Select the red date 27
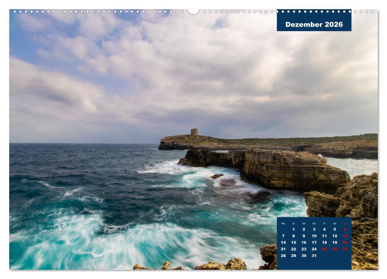Viewport: 387px width, 279px height. point(345,249)
